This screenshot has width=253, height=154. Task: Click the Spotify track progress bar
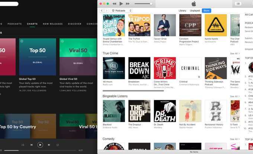coord(40,150)
